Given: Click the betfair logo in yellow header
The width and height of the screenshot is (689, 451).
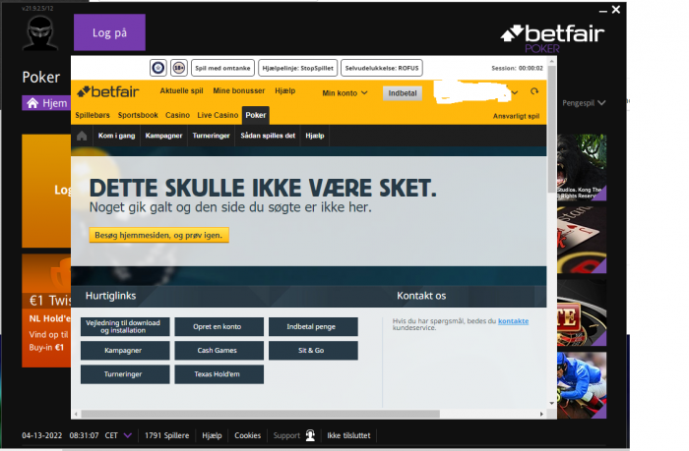Looking at the screenshot, I should tap(108, 91).
